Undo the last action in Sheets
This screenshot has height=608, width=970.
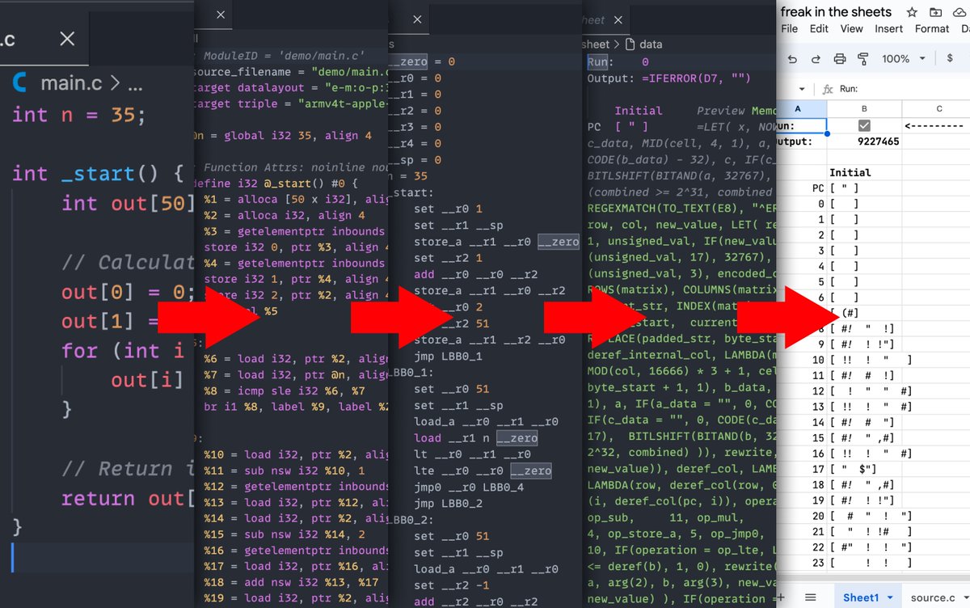coord(792,59)
